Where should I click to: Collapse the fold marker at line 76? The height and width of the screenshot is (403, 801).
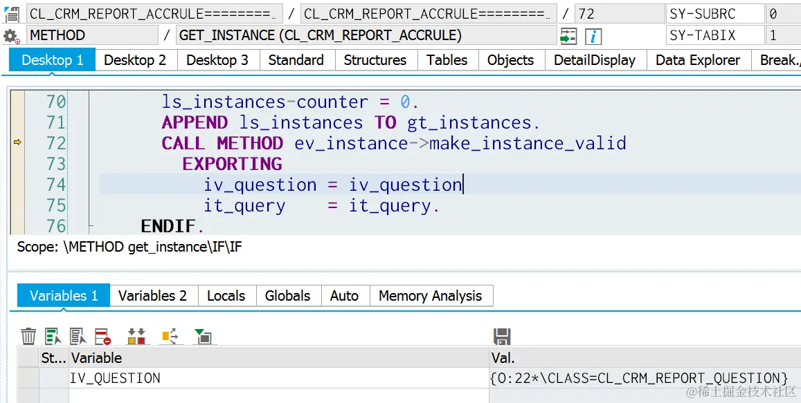point(91,225)
